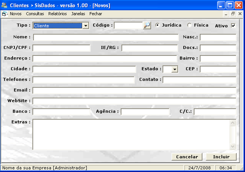Uncheck the Ativo checkbox
Viewport: 245px width, 172px height.
coord(233,26)
